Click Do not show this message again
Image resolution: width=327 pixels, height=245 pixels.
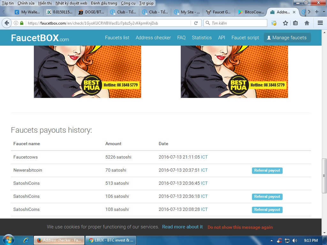tap(240, 227)
